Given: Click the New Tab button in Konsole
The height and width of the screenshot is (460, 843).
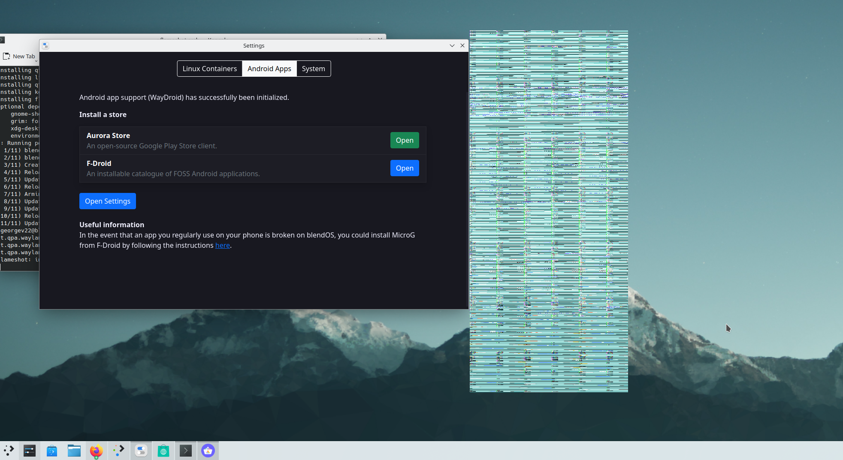Looking at the screenshot, I should click(x=19, y=56).
